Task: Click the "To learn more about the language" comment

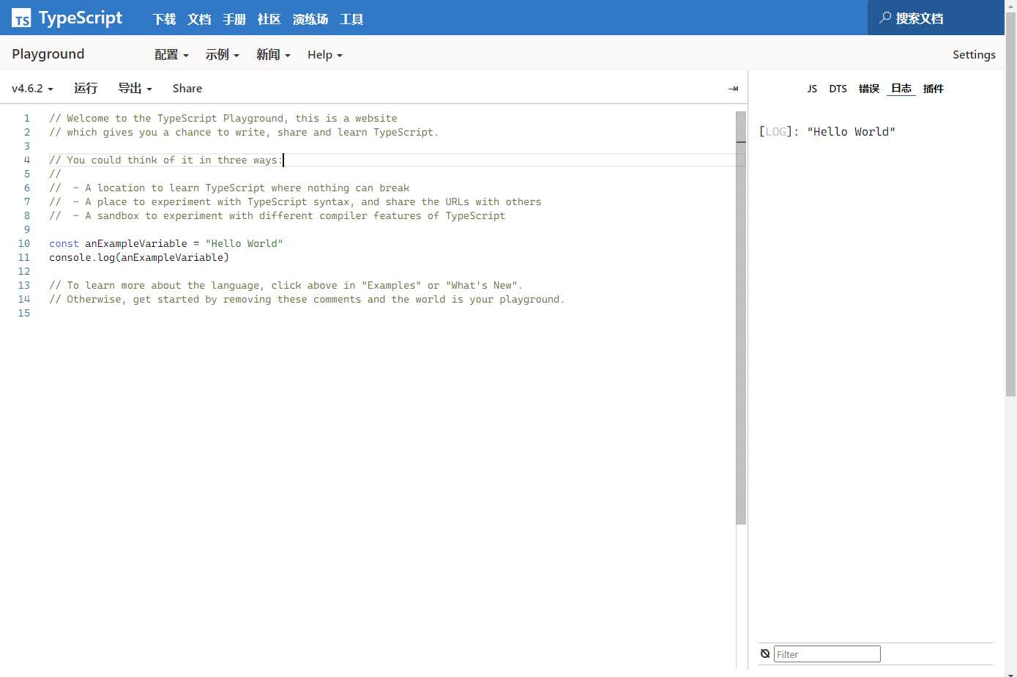Action: [286, 286]
